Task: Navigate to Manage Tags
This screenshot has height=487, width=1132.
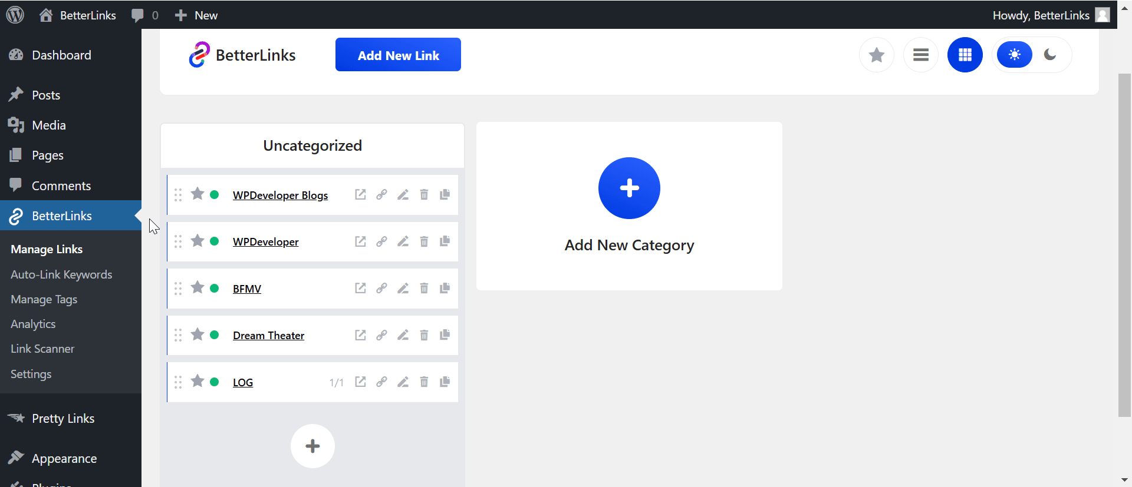Action: 44,299
